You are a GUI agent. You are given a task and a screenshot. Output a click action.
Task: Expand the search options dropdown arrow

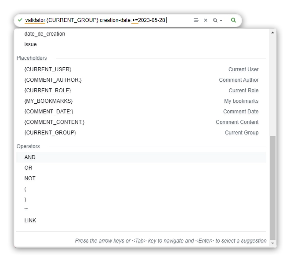pos(221,20)
